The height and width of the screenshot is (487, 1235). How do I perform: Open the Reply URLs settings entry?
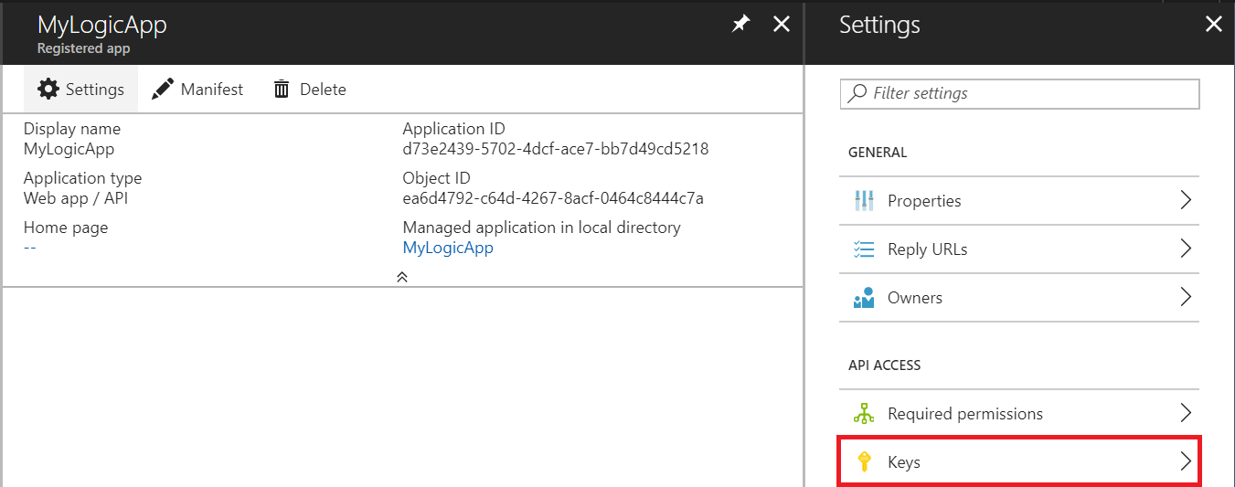pos(1019,249)
